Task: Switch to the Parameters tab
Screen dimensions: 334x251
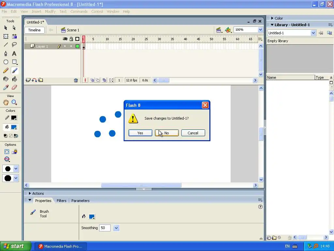Action: [80, 201]
